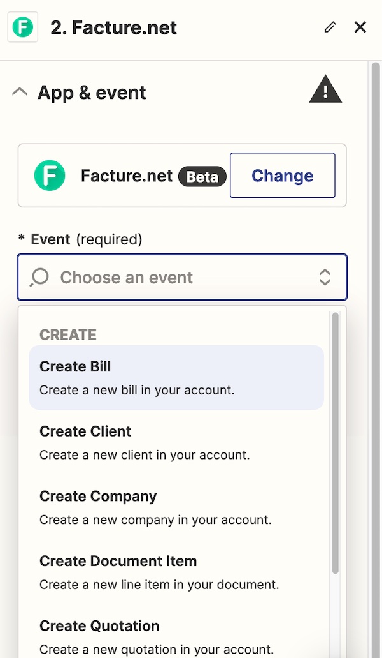Viewport: 382px width, 658px height.
Task: Toggle the event dropdown up-down arrows
Action: tap(325, 278)
